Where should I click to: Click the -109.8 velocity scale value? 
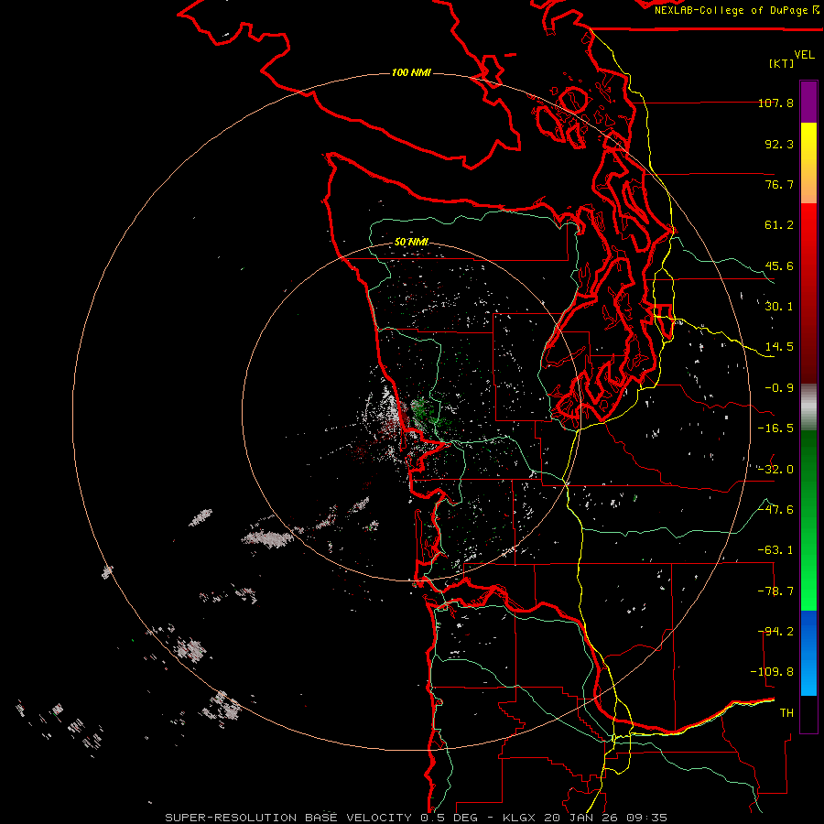(772, 672)
